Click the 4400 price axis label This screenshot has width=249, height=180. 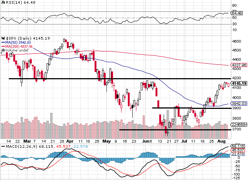236,60
